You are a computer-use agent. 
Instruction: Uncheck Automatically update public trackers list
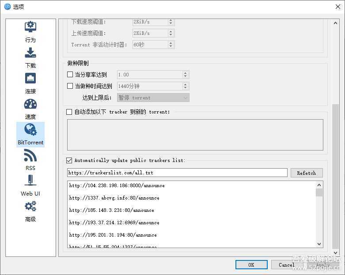(x=69, y=161)
